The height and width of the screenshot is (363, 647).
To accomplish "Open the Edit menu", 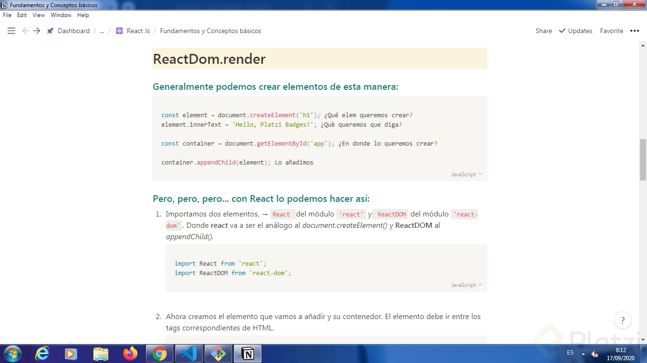I will 22,15.
